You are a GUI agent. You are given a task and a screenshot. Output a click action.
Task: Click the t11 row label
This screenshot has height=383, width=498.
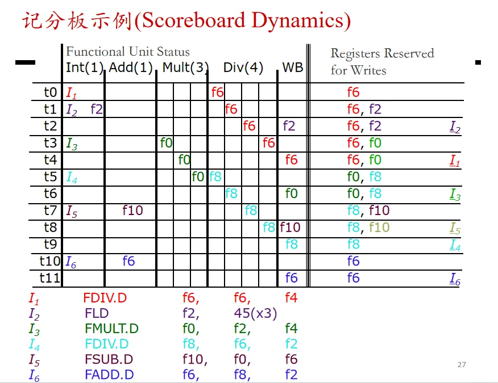49,278
